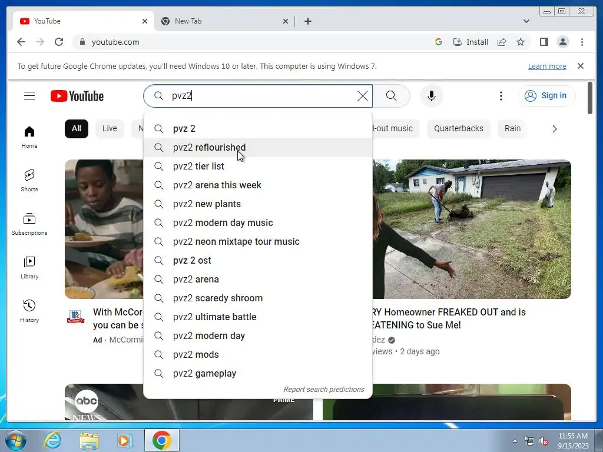Choose the 'pvz 2 ost' suggestion

point(258,261)
